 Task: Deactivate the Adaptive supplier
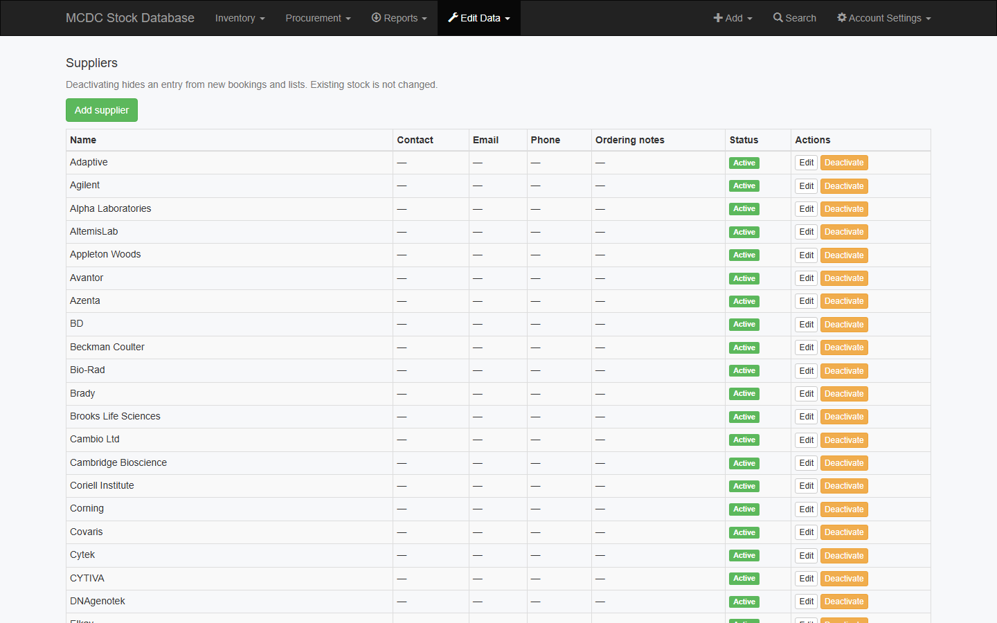pos(844,163)
